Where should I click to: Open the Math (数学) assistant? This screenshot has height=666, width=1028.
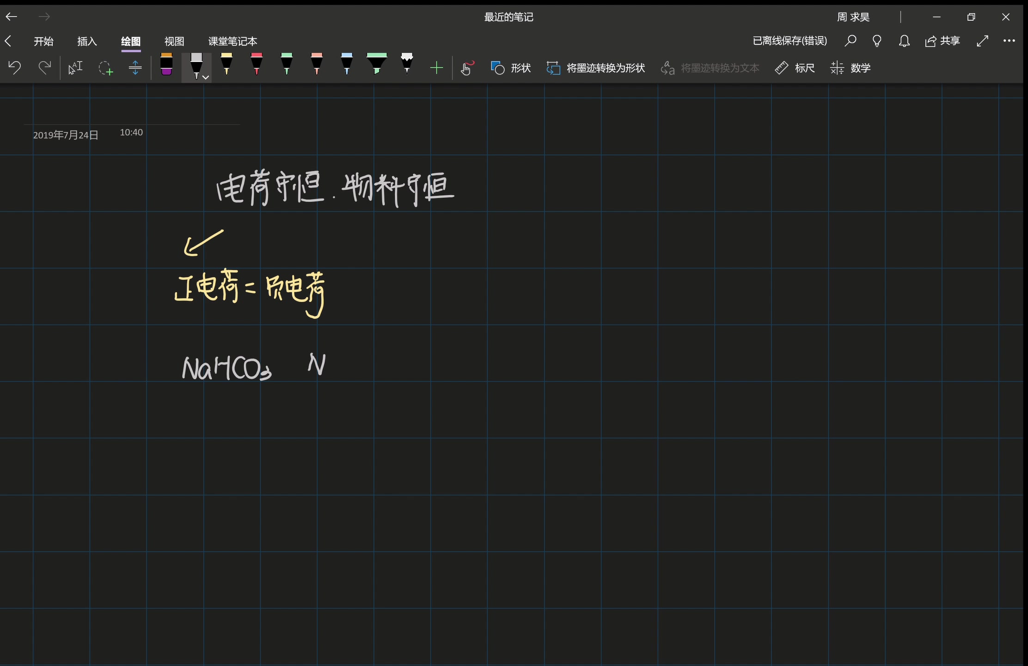850,68
